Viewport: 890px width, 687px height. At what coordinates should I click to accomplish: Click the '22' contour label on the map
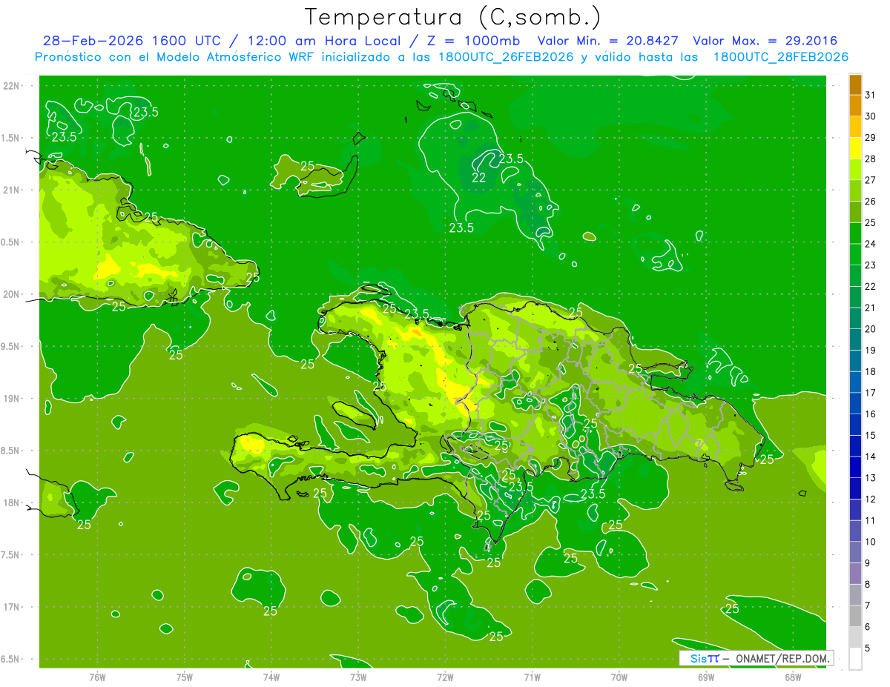point(479,177)
